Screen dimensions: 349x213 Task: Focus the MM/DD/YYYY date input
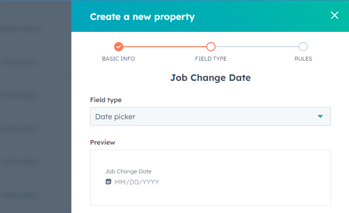(137, 182)
